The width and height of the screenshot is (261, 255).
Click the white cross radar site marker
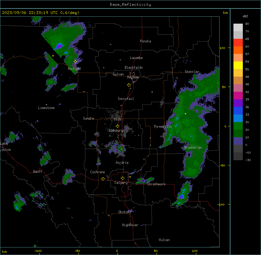pos(185,114)
